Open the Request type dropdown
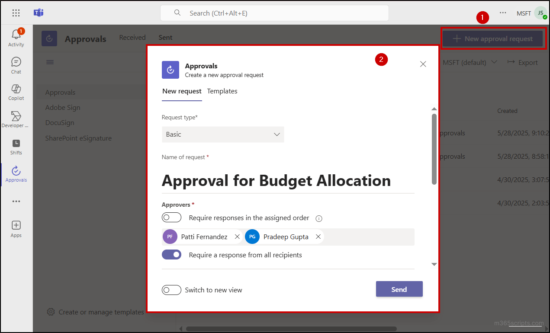 pyautogui.click(x=223, y=134)
